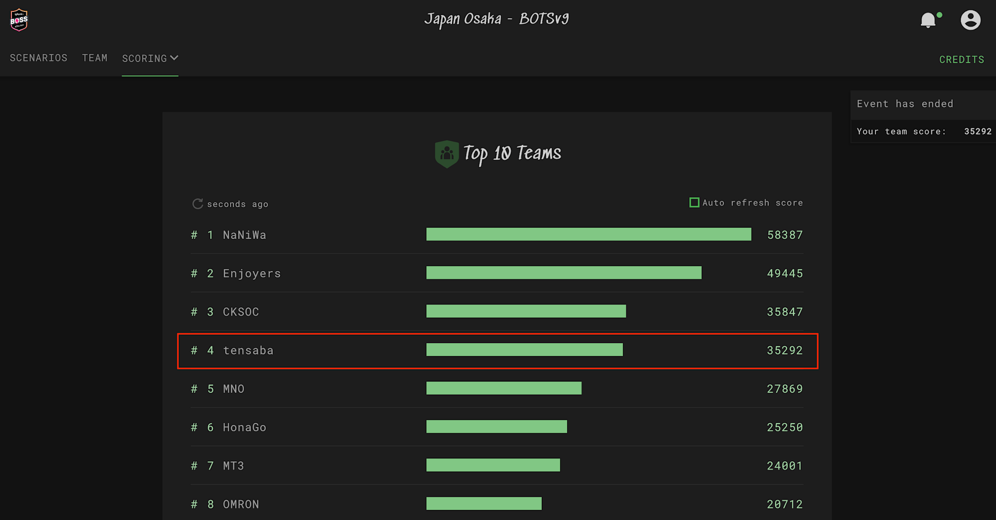Click the CKSOC score bar
This screenshot has width=996, height=520.
click(526, 311)
